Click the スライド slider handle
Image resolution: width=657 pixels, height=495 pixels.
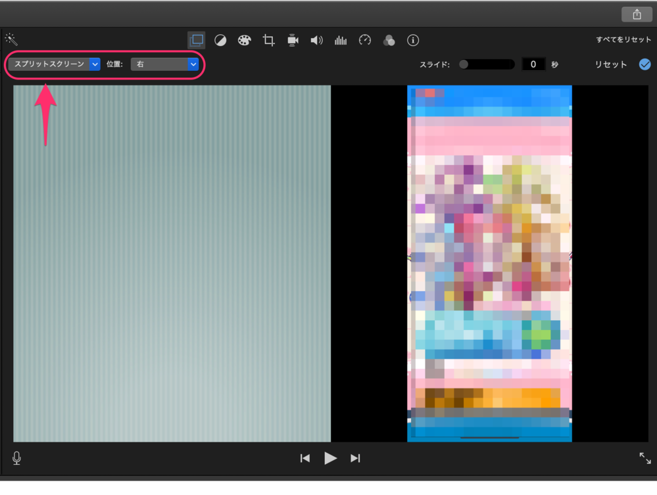click(x=464, y=64)
